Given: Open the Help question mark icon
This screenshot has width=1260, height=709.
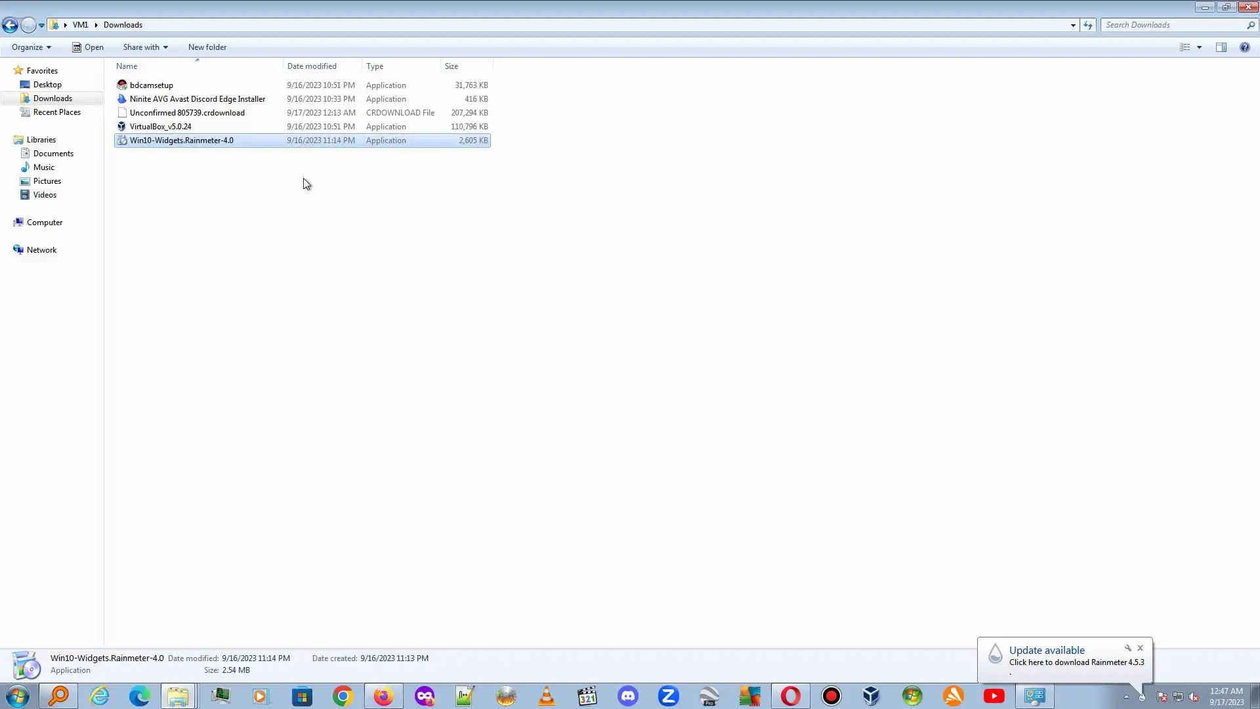Looking at the screenshot, I should coord(1244,47).
